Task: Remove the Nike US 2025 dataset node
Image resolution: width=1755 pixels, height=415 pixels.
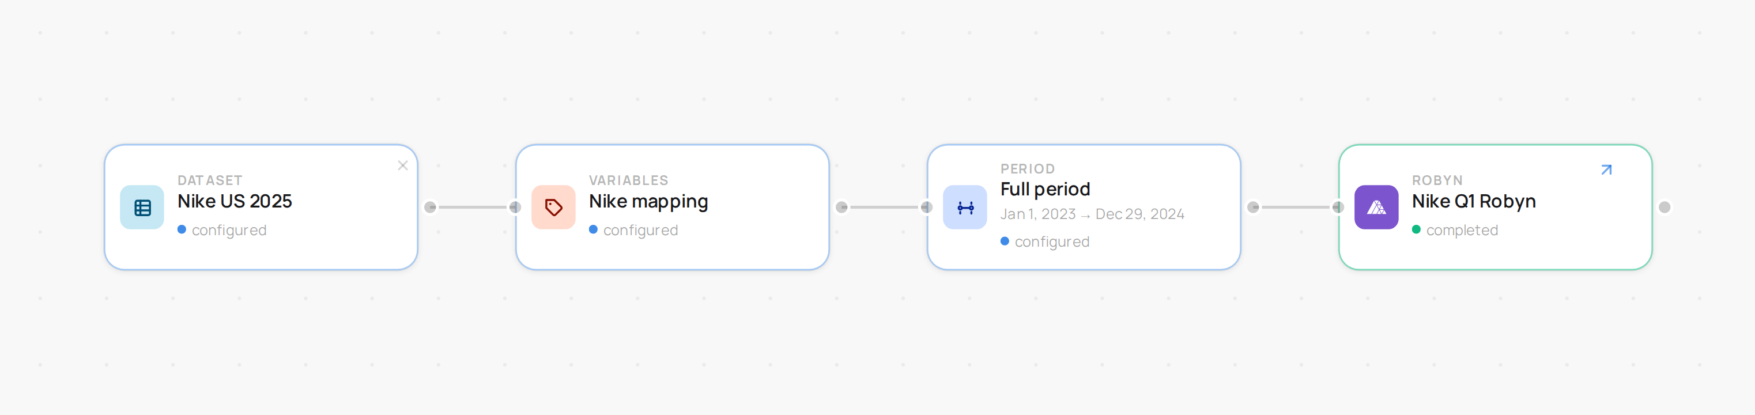Action: pyautogui.click(x=403, y=165)
